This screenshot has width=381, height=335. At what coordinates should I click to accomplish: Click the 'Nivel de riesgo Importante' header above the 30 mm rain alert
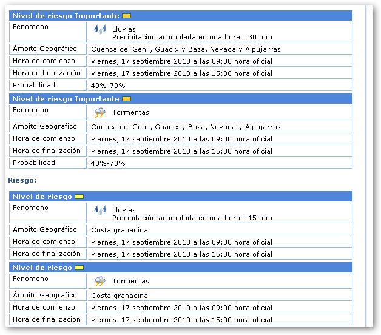coord(66,15)
